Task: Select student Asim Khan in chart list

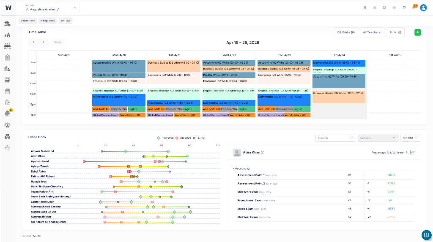Action: tap(38, 156)
